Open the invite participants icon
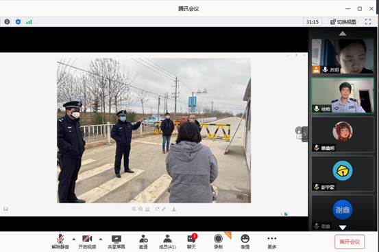 click(x=143, y=242)
